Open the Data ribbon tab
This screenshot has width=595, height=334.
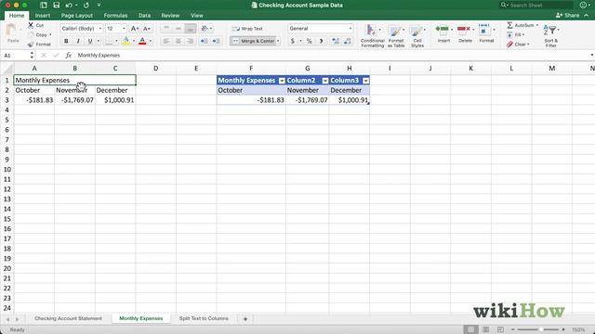pos(144,16)
